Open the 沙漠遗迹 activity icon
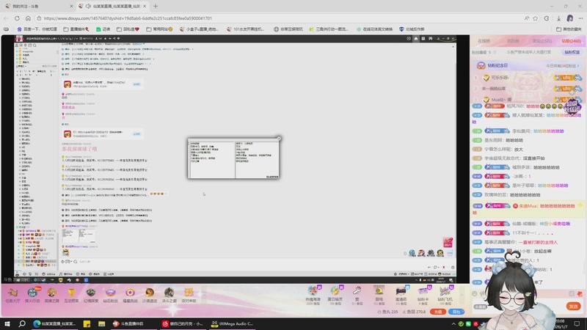This screenshot has height=330, width=587. coord(150,295)
